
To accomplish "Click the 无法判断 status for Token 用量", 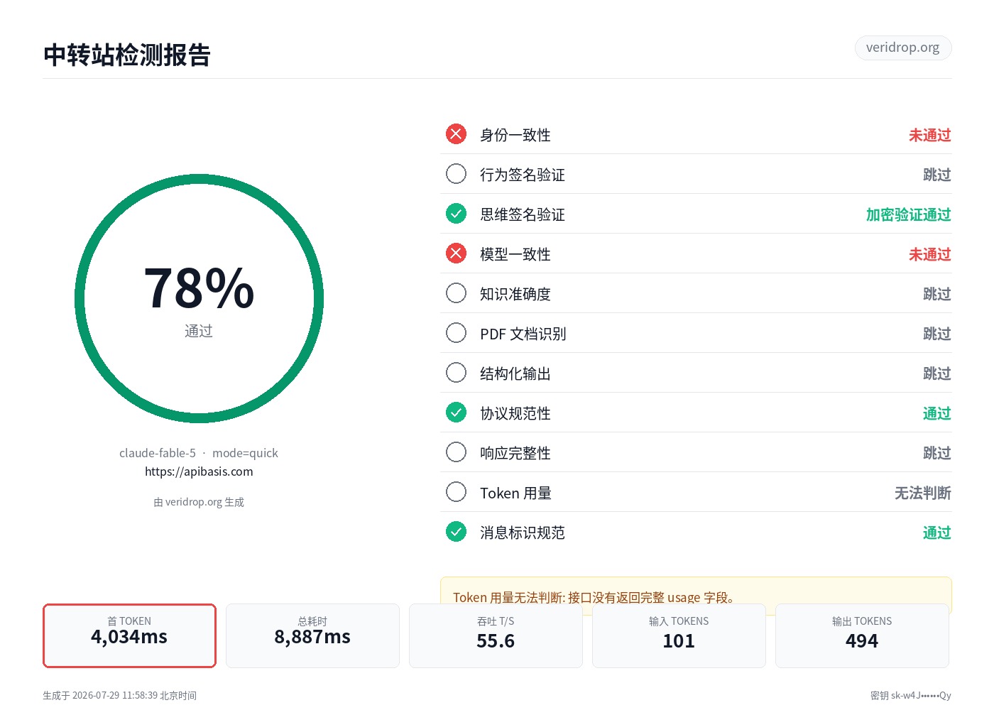I will coord(922,493).
